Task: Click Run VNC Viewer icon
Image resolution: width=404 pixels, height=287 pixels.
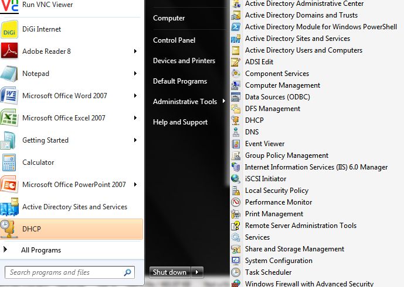Action: click(x=9, y=6)
